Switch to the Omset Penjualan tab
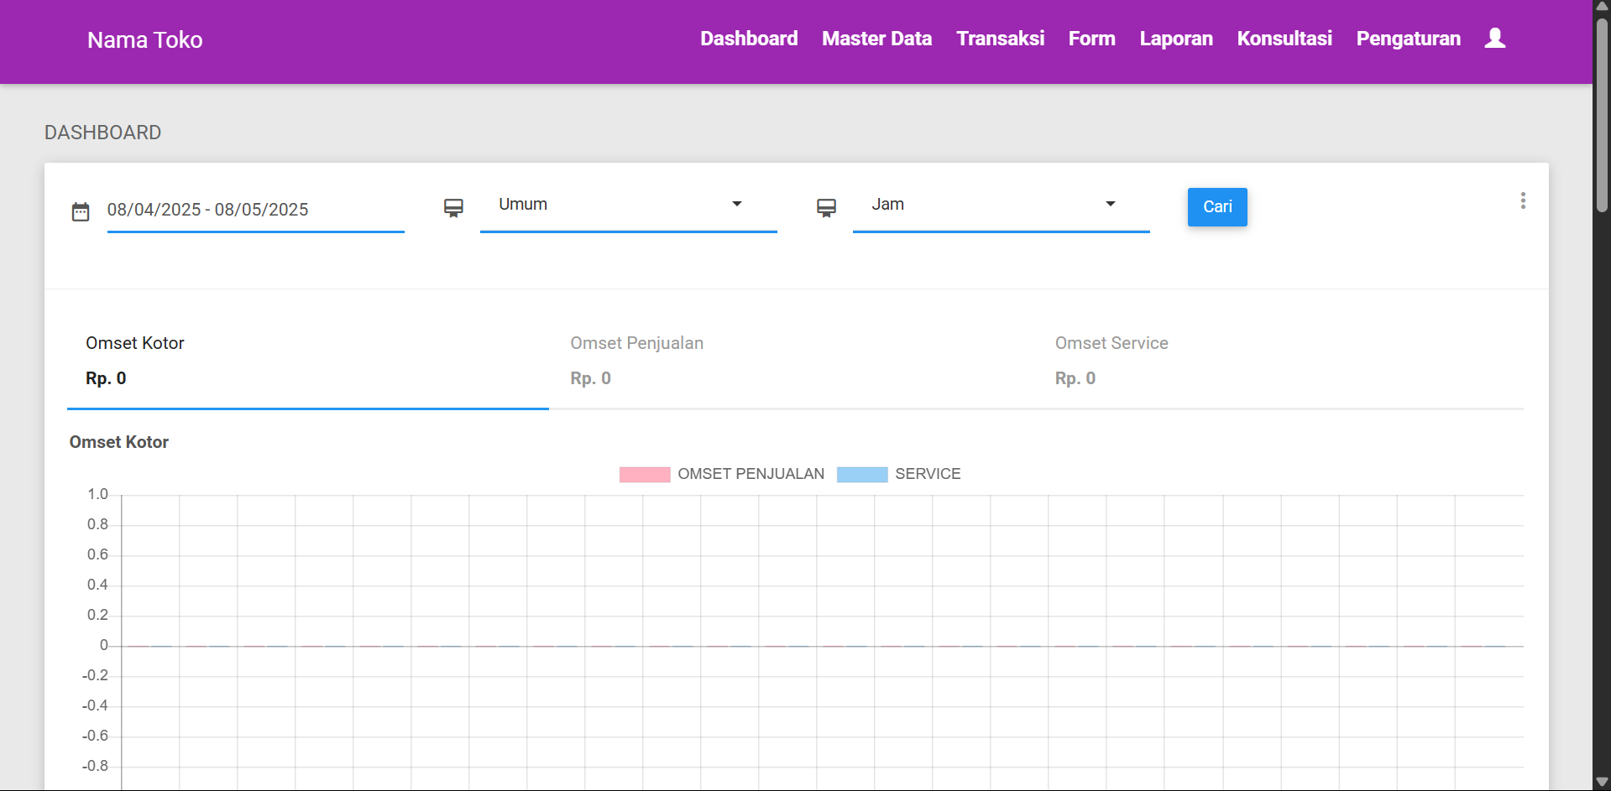The image size is (1611, 791). point(636,361)
